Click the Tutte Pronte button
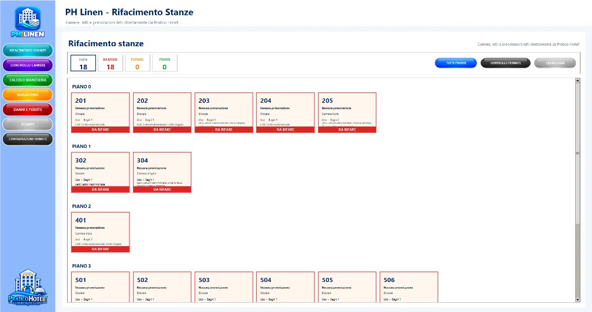The height and width of the screenshot is (312, 592). pos(456,63)
